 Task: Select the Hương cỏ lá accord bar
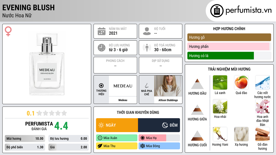click(x=229, y=55)
